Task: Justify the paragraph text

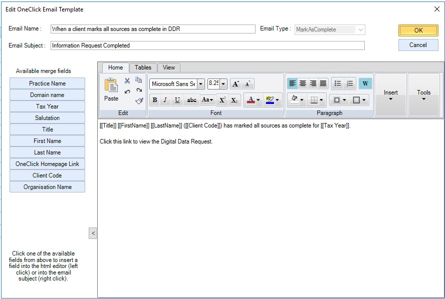Action: click(x=323, y=83)
